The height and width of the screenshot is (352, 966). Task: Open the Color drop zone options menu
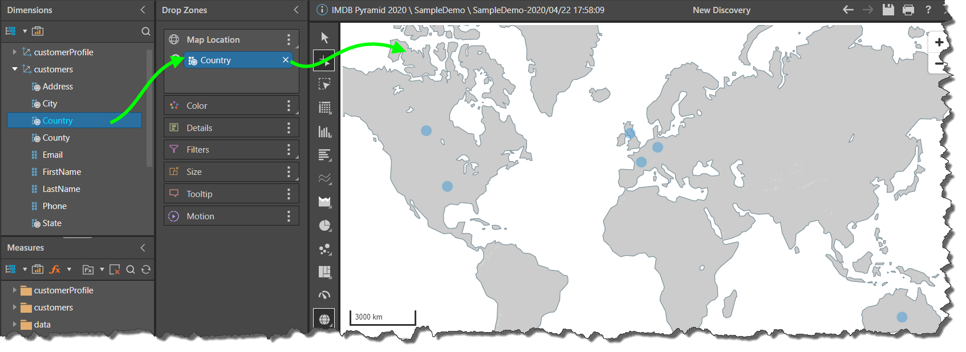tap(289, 105)
